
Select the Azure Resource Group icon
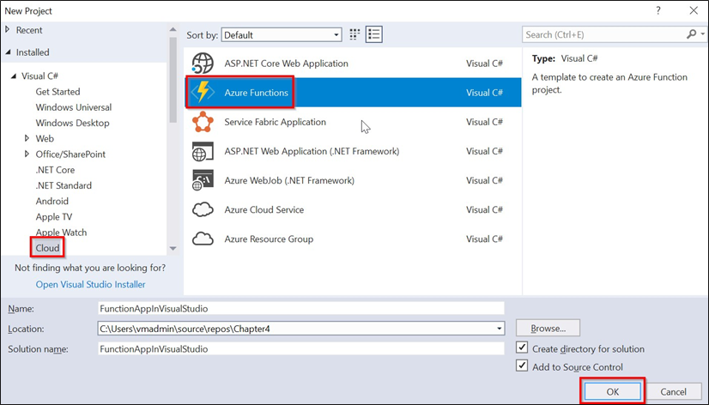[202, 239]
